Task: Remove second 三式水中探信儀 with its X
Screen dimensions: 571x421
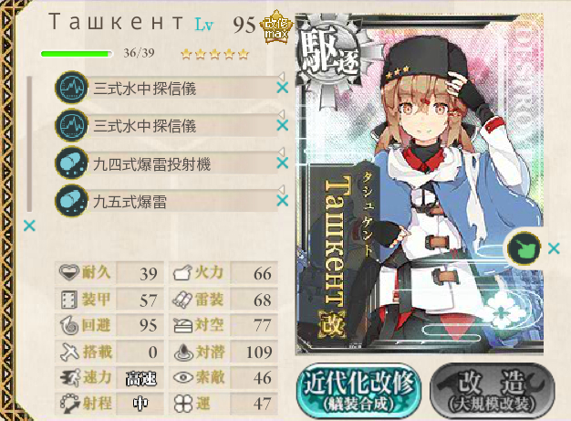Action: pyautogui.click(x=283, y=125)
